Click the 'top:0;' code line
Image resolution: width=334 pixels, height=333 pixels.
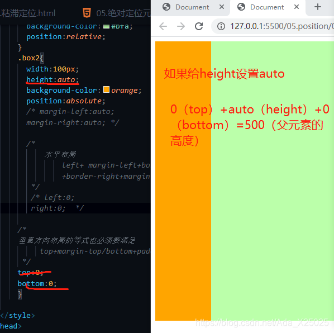point(31,272)
